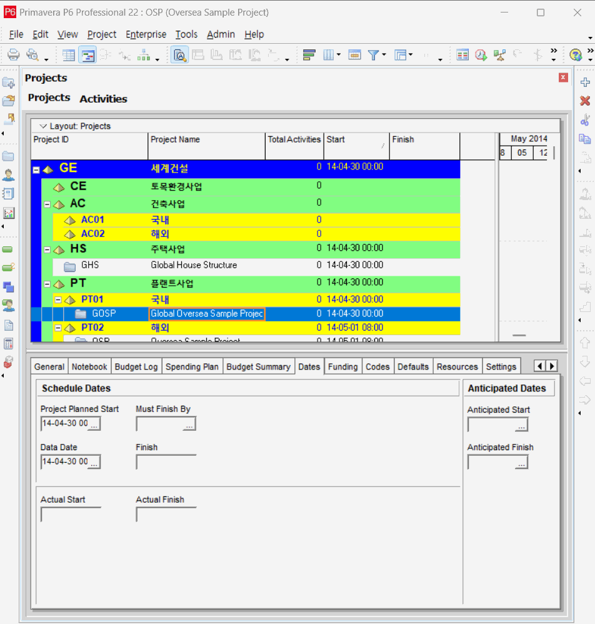Viewport: 595px width, 624px height.
Task: Open the File menu
Action: point(16,34)
